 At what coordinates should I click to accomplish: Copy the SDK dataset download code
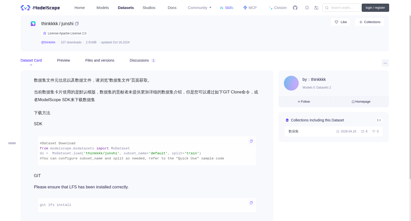click(x=251, y=141)
